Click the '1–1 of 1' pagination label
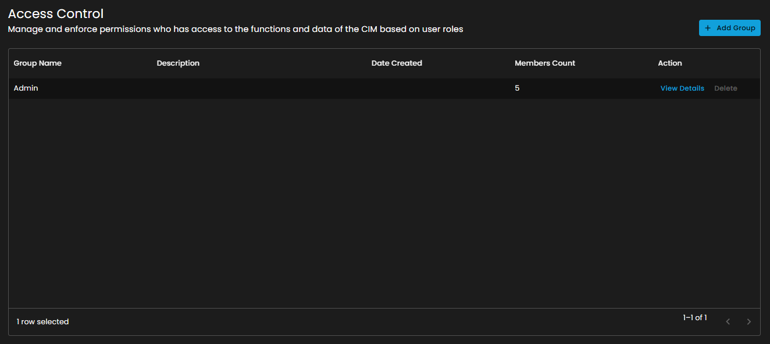This screenshot has height=344, width=770. point(694,318)
